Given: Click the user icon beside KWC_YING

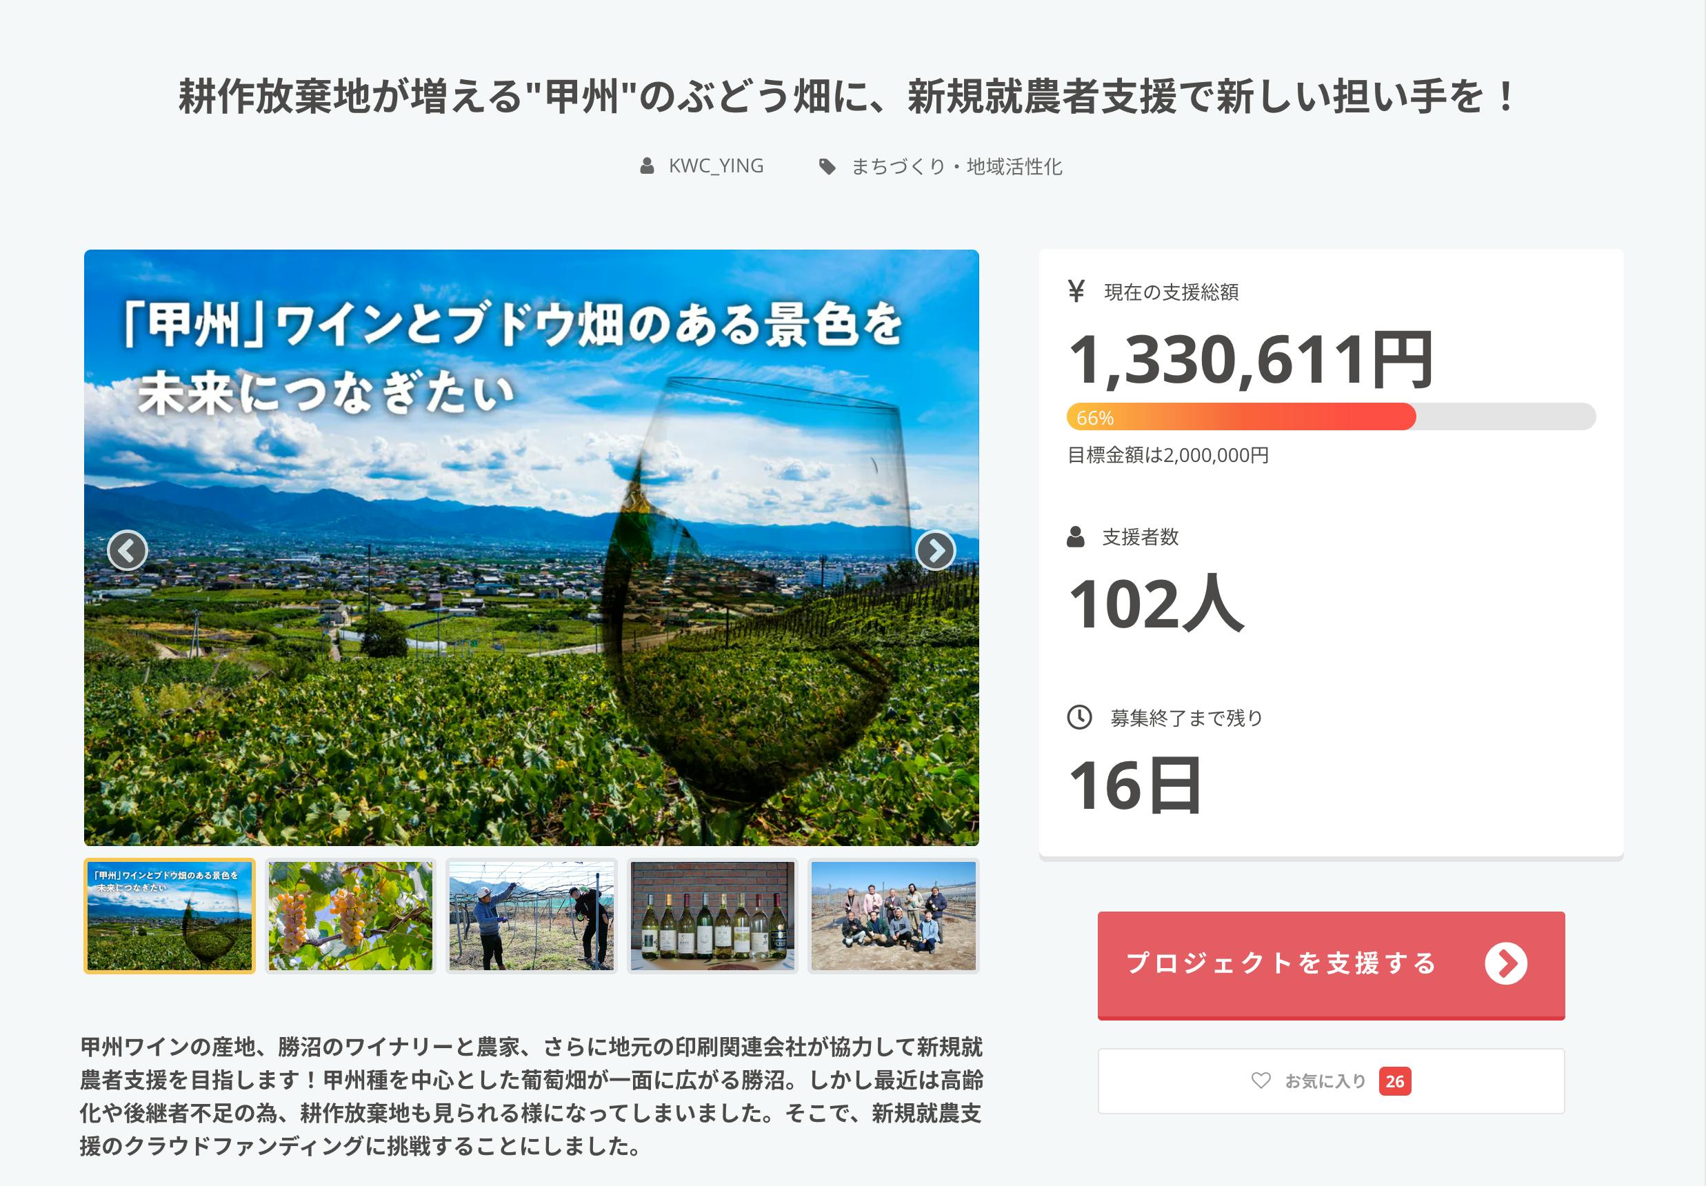Looking at the screenshot, I should [646, 165].
